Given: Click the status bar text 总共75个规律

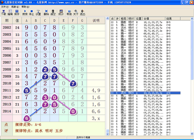Looking at the screenshot, I should [83, 137].
